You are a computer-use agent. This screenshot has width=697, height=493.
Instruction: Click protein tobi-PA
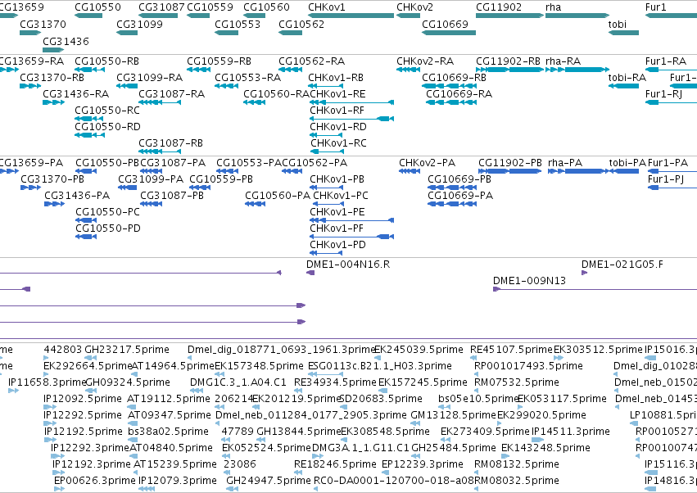coord(627,163)
